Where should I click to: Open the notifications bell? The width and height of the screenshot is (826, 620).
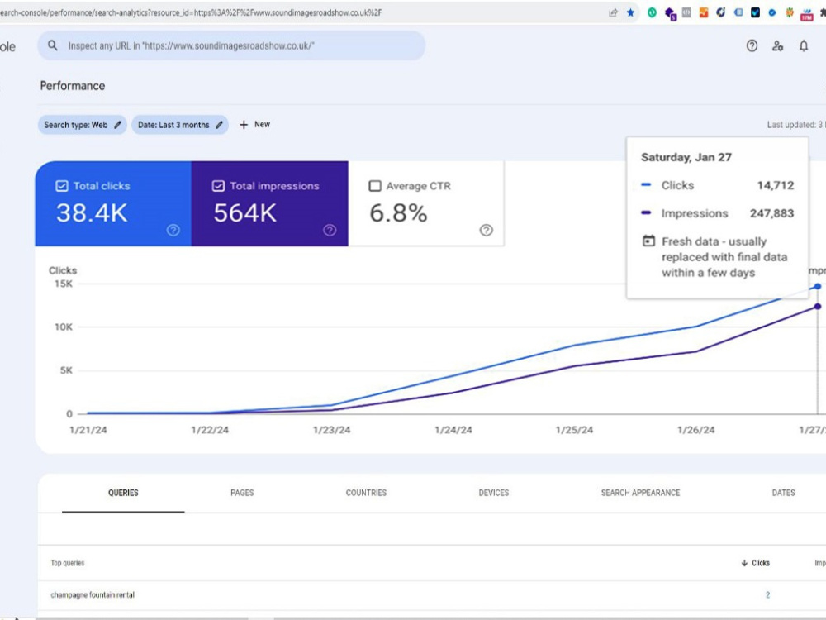(x=804, y=45)
